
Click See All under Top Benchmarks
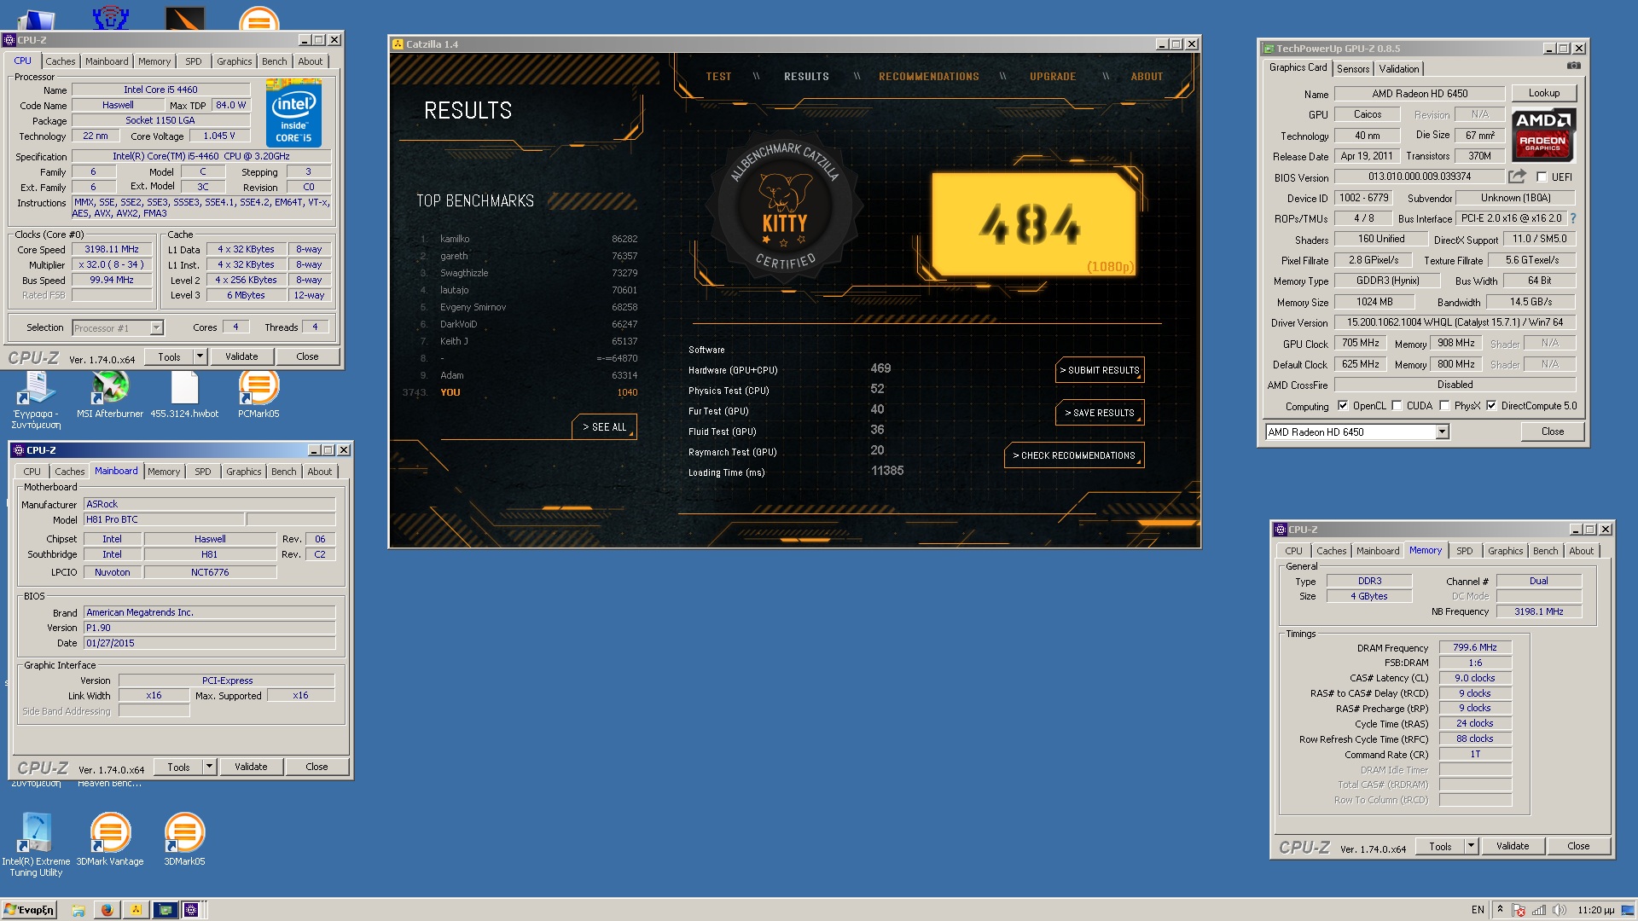604,427
